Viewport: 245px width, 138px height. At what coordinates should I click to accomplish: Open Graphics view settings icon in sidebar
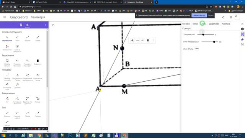pos(242,34)
